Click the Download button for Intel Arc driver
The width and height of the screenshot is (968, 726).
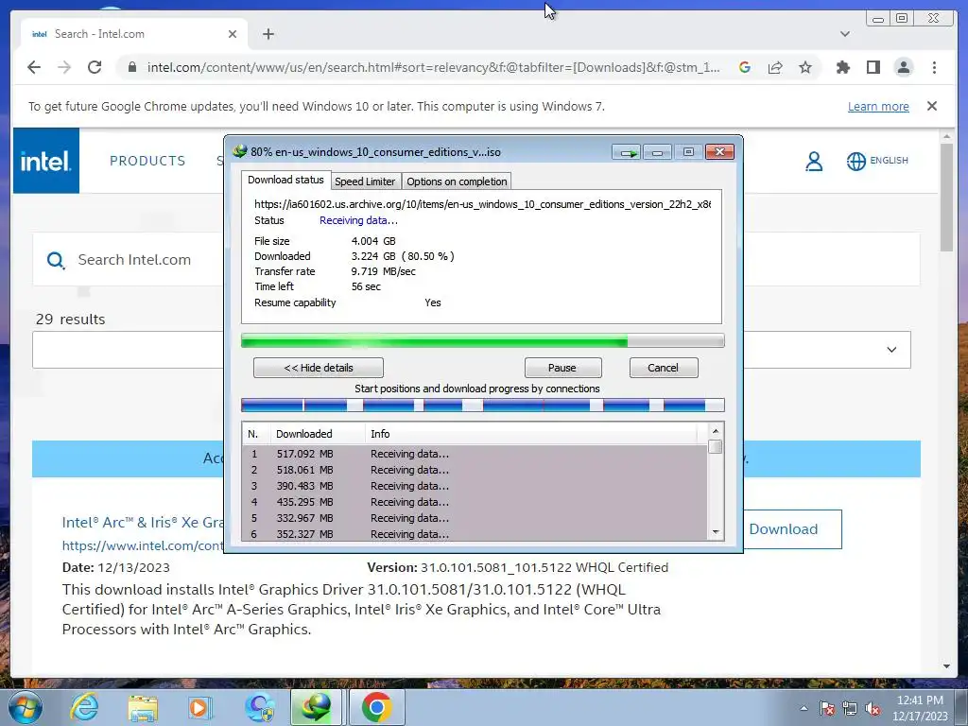pyautogui.click(x=792, y=529)
